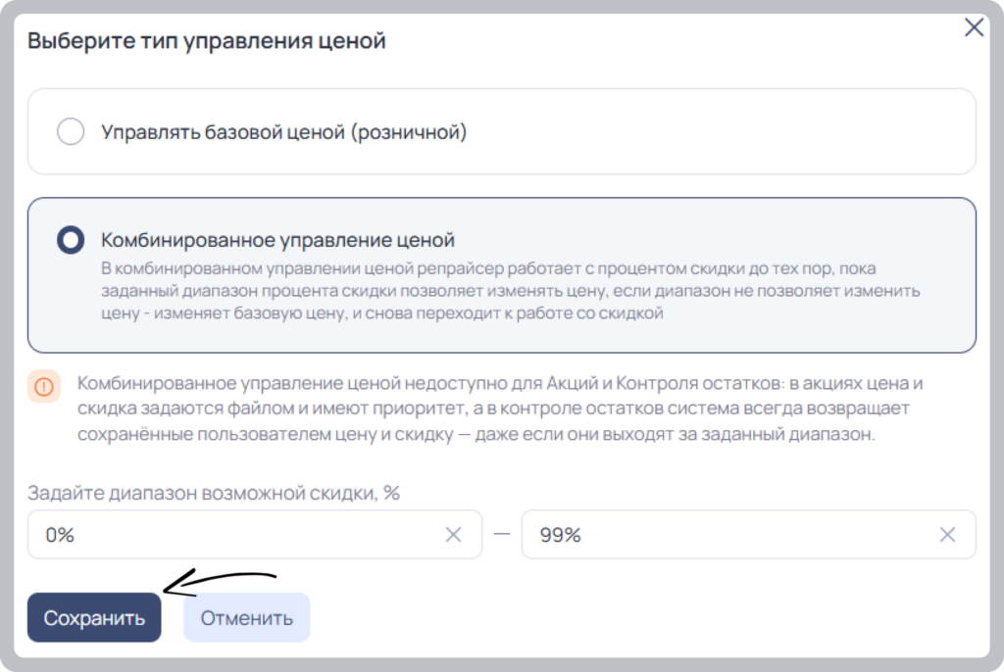
Task: Click the orange warning exclamation icon
Action: pos(44,387)
